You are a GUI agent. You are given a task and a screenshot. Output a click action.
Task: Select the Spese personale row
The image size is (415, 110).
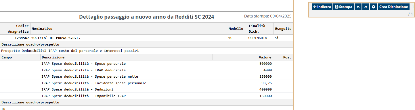click(x=147, y=64)
